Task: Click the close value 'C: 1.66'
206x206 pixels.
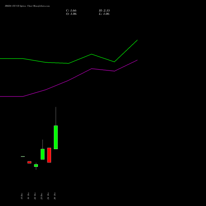Action: (x=71, y=10)
